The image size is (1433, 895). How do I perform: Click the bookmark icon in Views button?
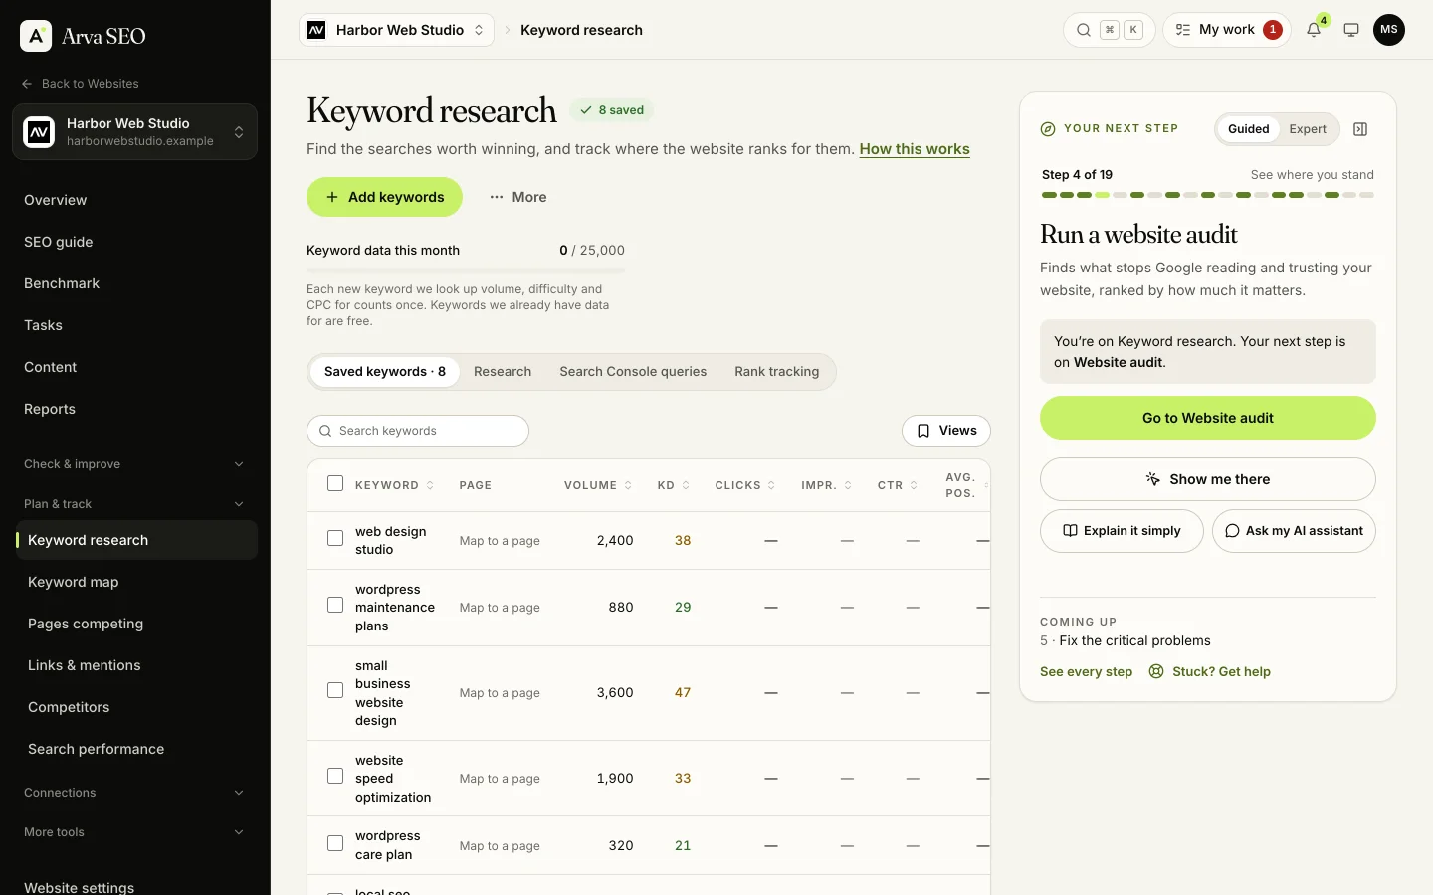click(x=923, y=431)
